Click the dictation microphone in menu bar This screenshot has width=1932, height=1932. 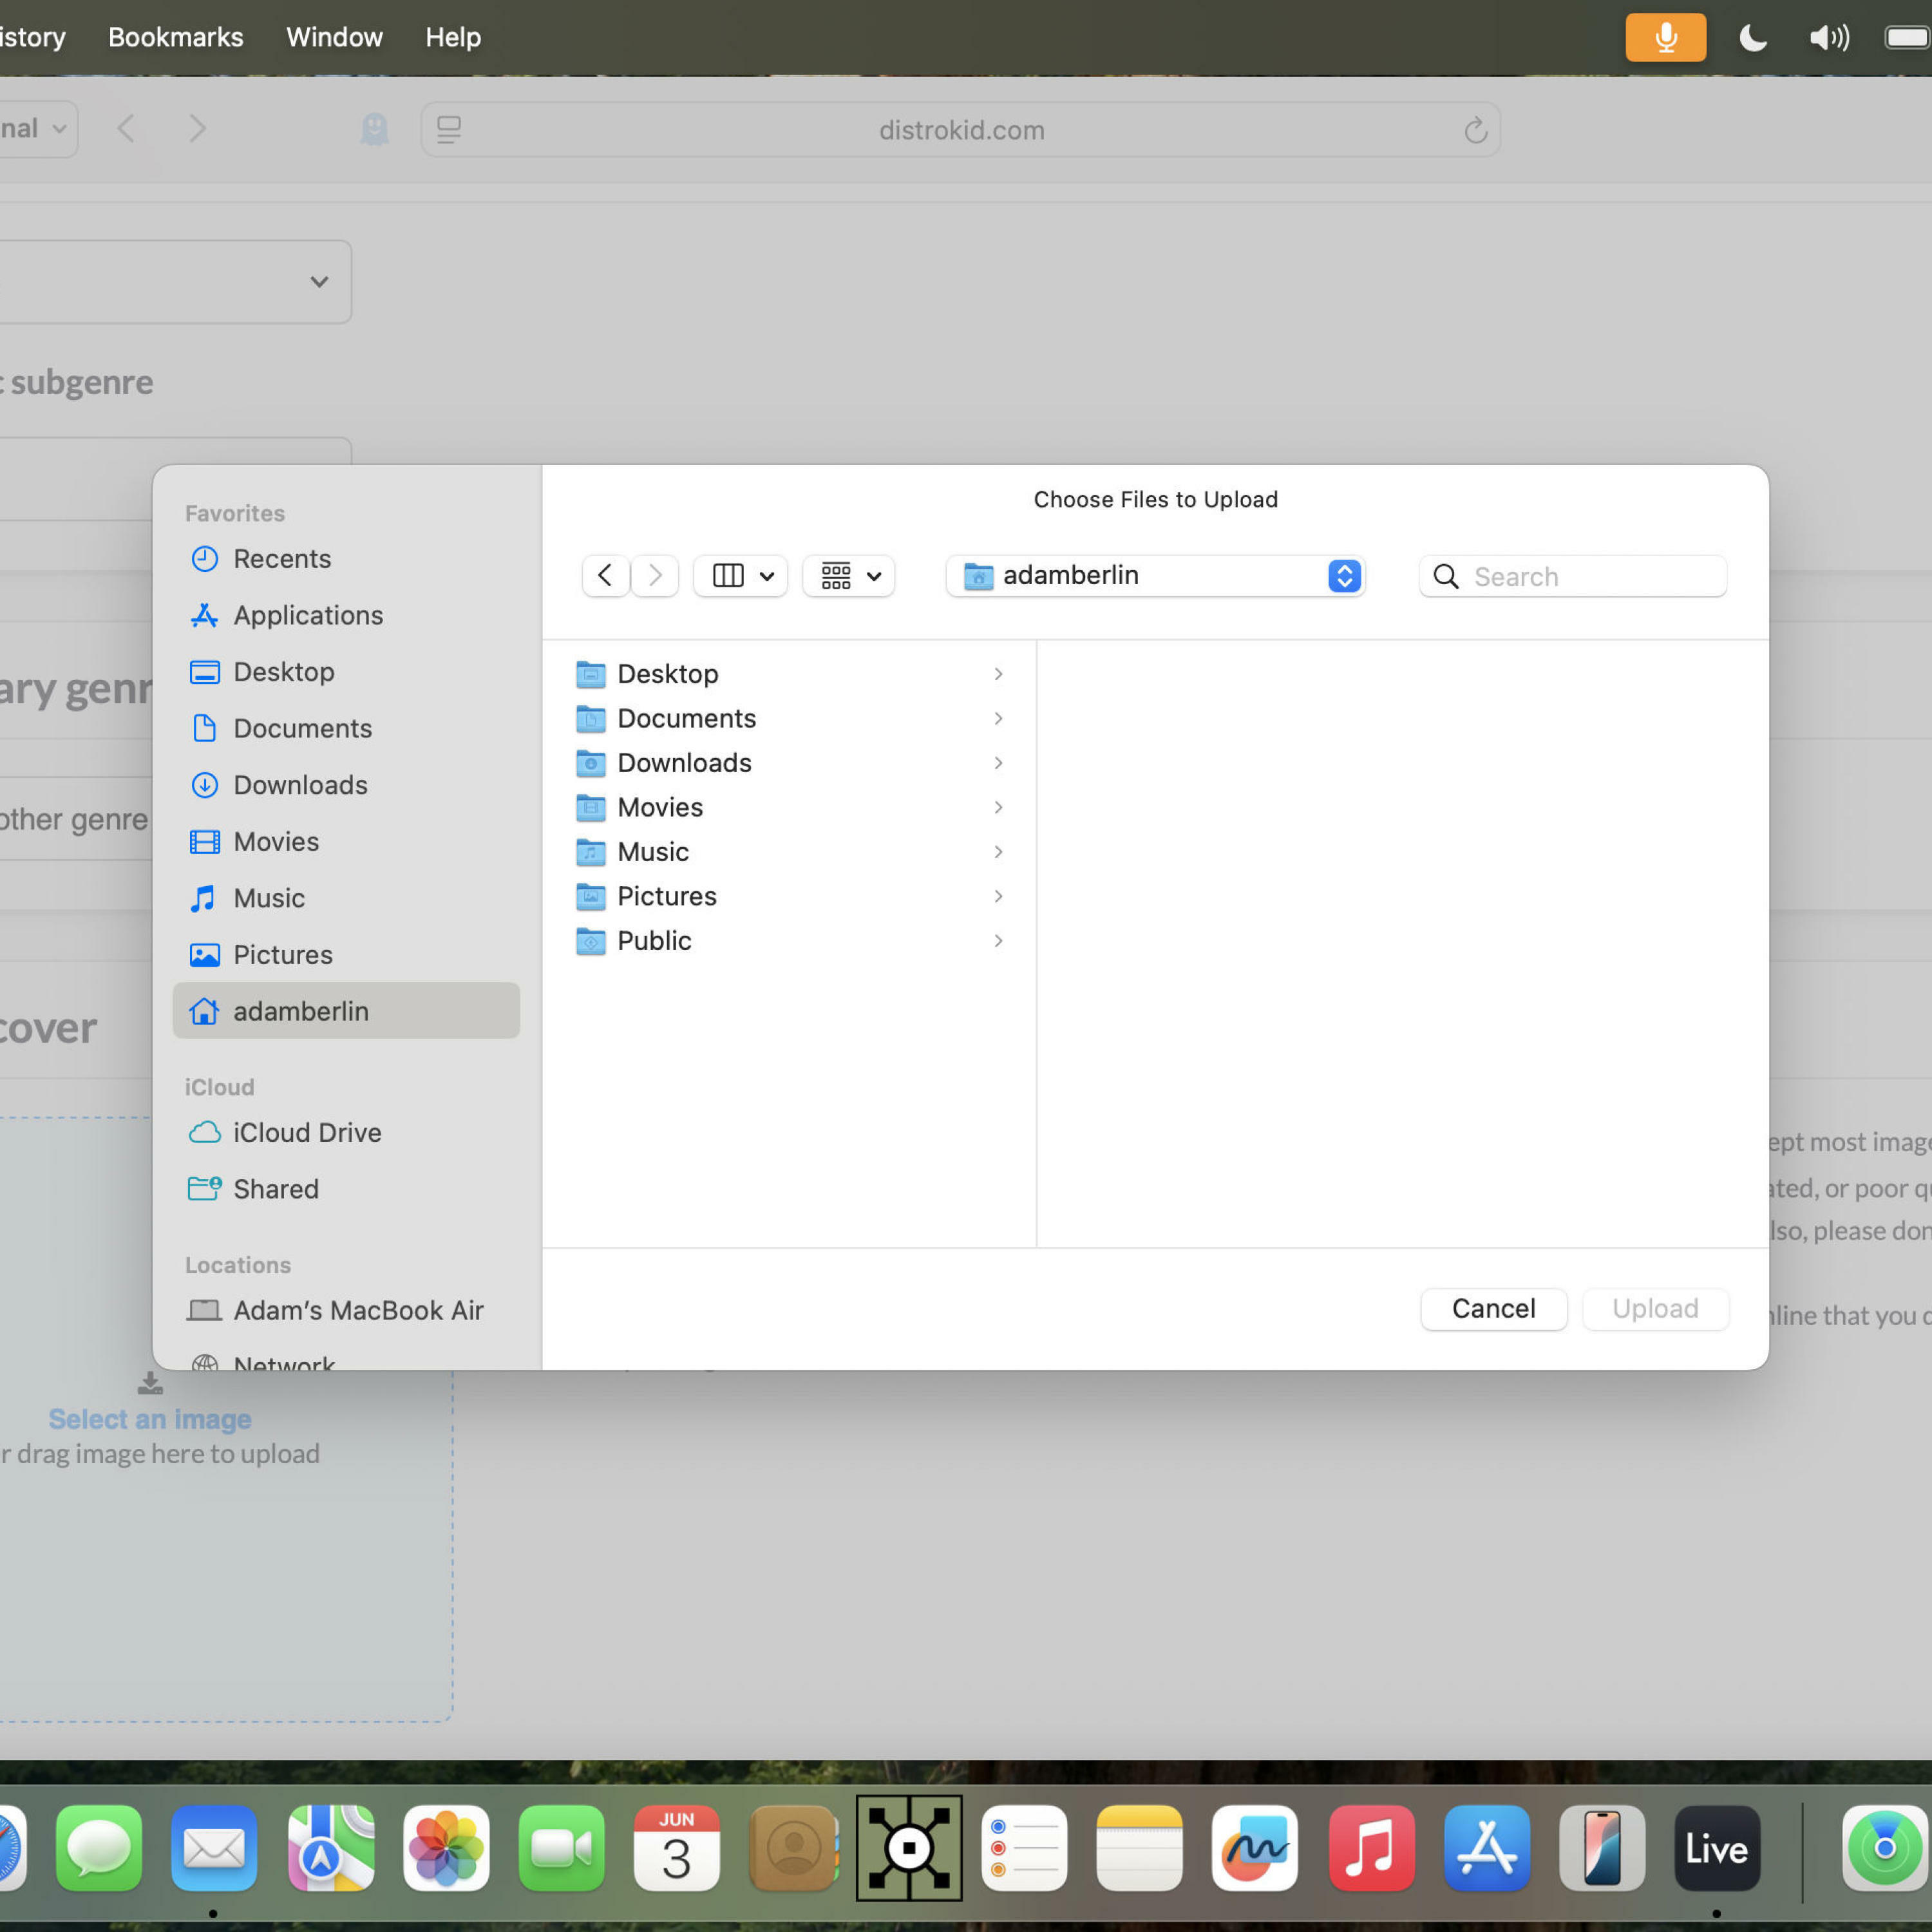pos(1665,37)
